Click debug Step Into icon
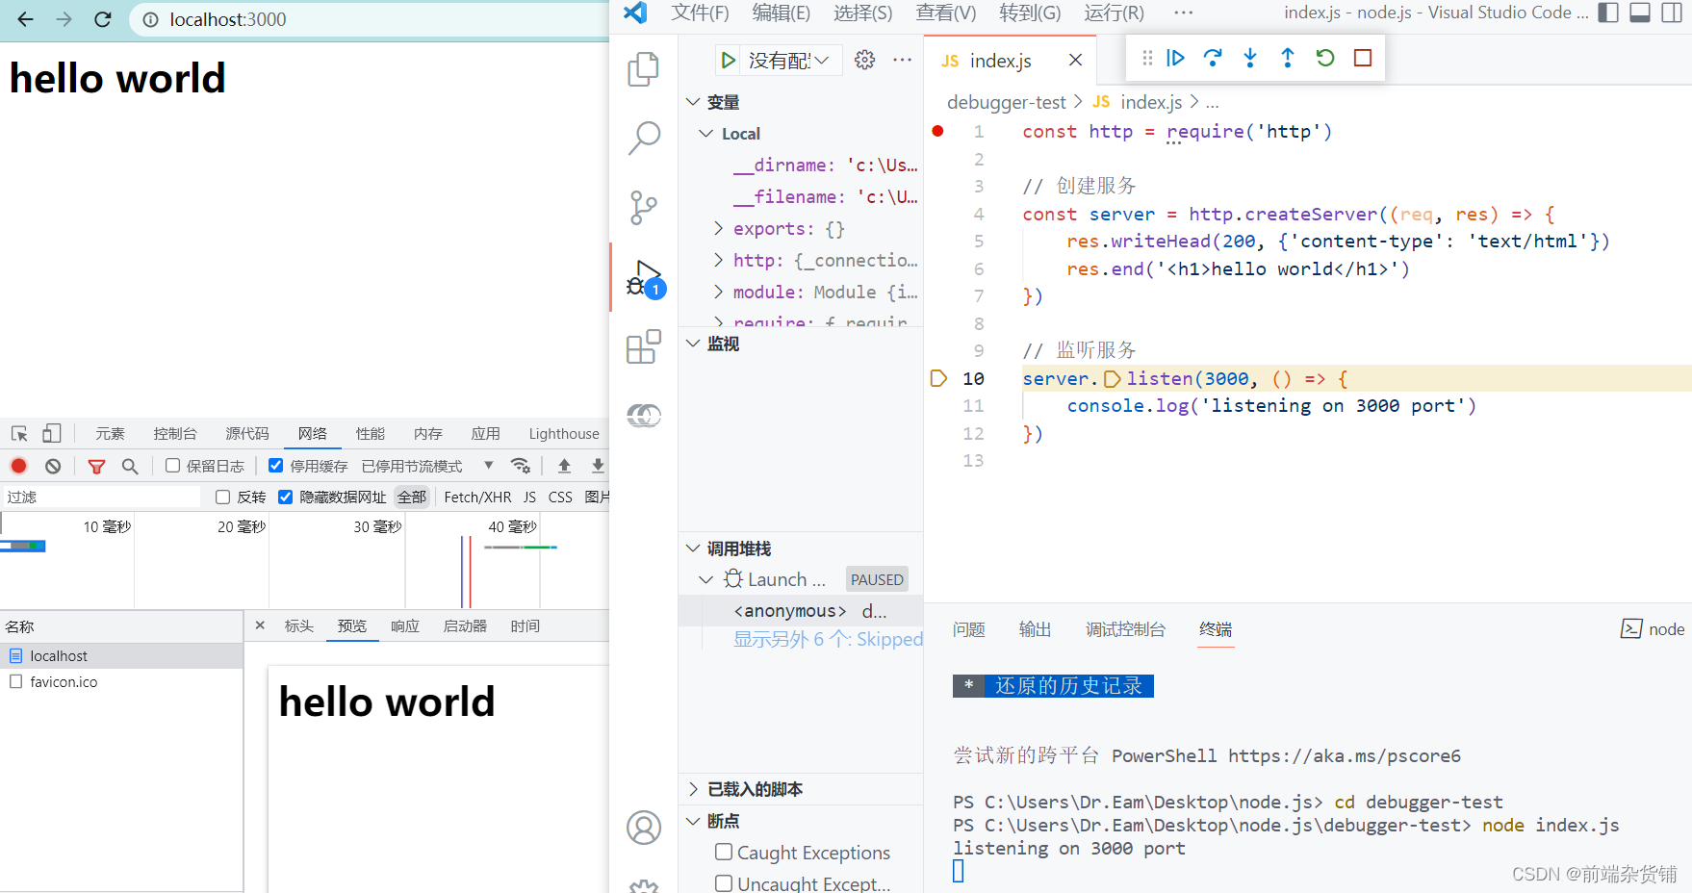 tap(1250, 58)
